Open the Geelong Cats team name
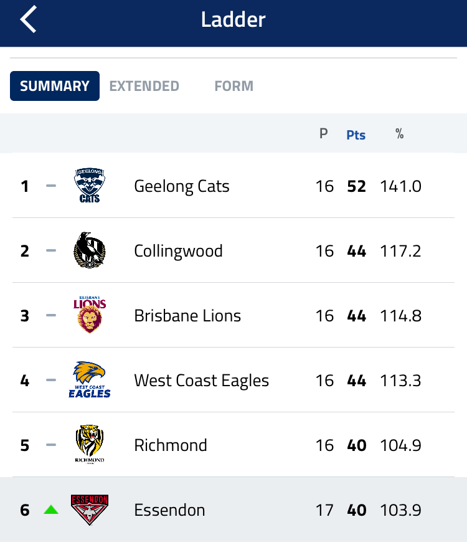The height and width of the screenshot is (550, 467). [x=182, y=186]
